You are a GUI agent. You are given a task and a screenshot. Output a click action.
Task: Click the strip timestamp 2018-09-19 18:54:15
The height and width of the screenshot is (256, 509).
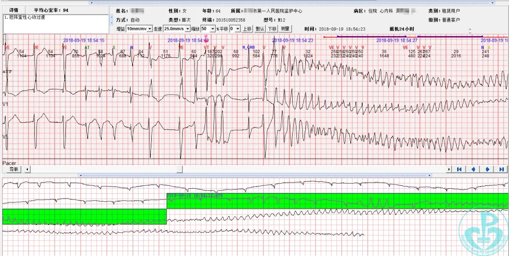point(84,40)
